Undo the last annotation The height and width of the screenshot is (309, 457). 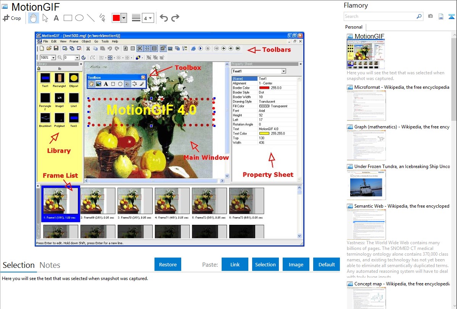click(164, 18)
